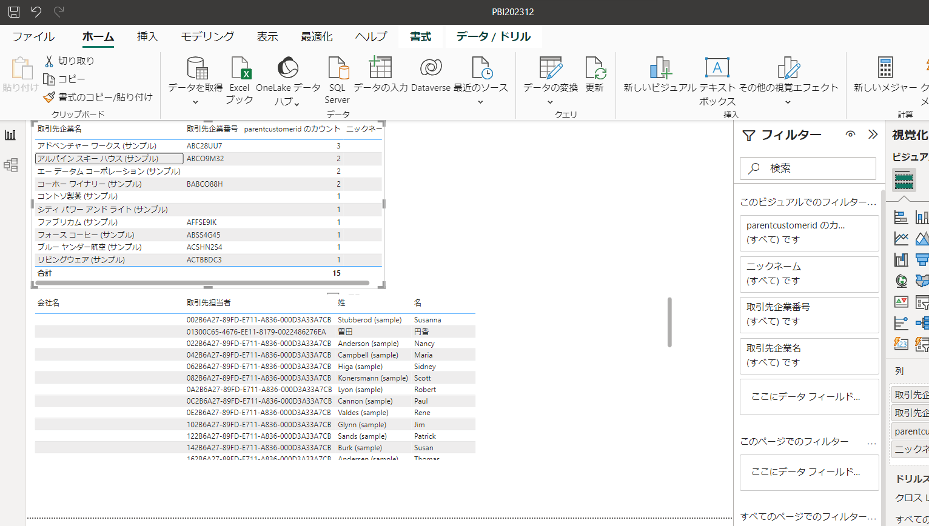
Task: Choose the stacked bar chart visual
Action: pyautogui.click(x=901, y=217)
